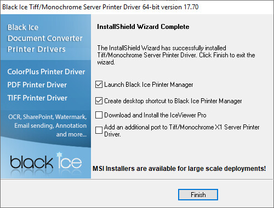Uncheck the Create desktop shortcut checkbox
Screen dimensions: 274x208
click(x=99, y=100)
